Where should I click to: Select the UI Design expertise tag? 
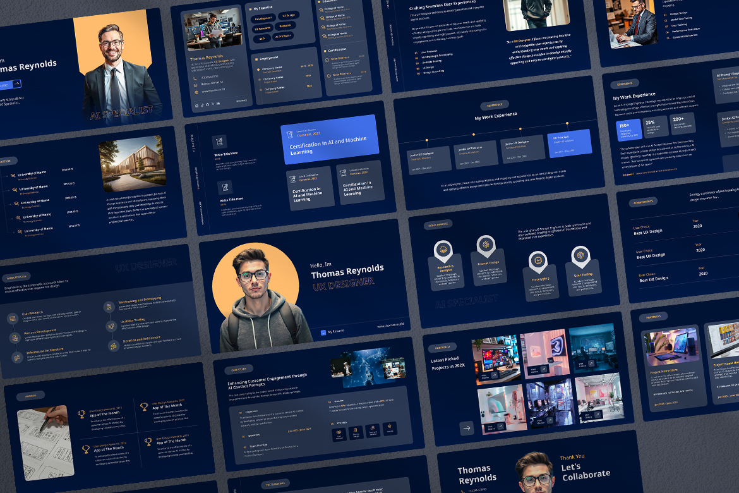289,15
